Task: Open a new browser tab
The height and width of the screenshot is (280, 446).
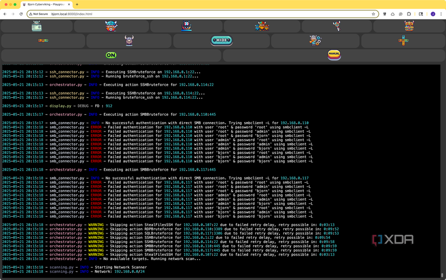Action: coord(77,4)
